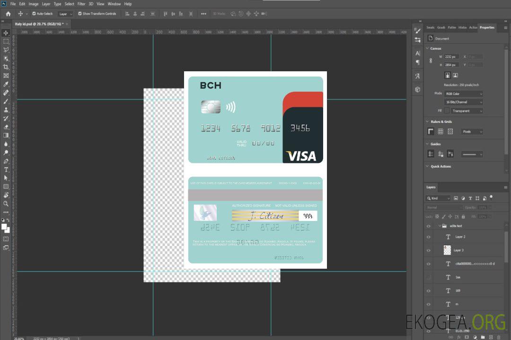The height and width of the screenshot is (340, 511).
Task: Select the Hand tool
Action: pyautogui.click(x=6, y=195)
